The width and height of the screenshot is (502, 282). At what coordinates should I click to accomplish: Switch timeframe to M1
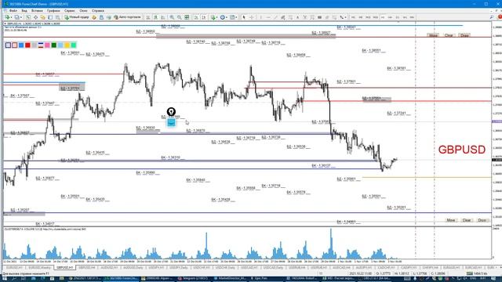[x=353, y=17]
